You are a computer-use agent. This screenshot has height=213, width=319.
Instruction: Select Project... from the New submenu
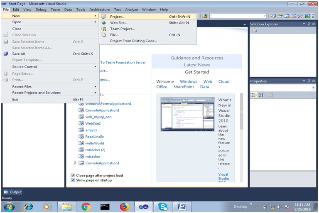[148, 17]
